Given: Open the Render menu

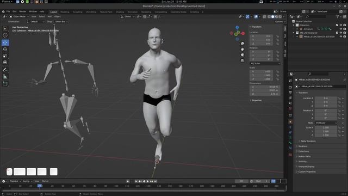Looking at the screenshot, I should (23, 11).
